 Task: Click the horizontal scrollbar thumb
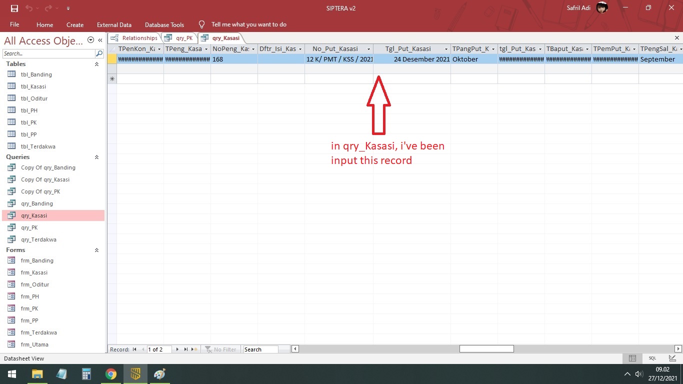(x=486, y=349)
